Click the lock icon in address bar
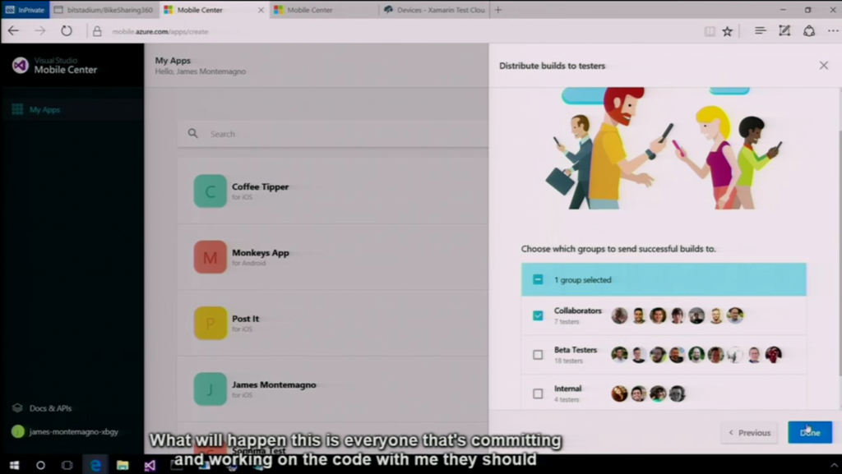The height and width of the screenshot is (474, 842). point(97,31)
